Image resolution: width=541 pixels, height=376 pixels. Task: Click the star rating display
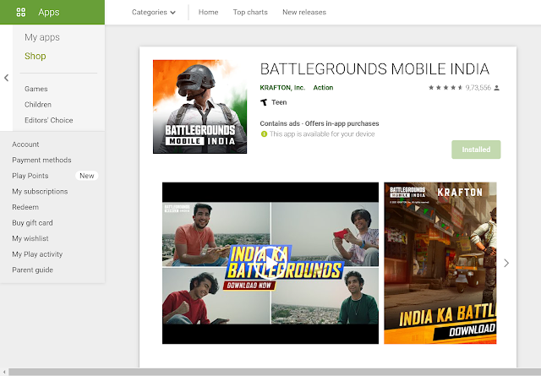pyautogui.click(x=445, y=88)
